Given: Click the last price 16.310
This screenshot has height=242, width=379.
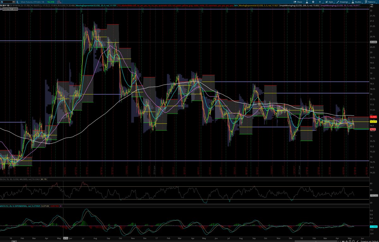Looking at the screenshot, I should (x=51, y=2).
